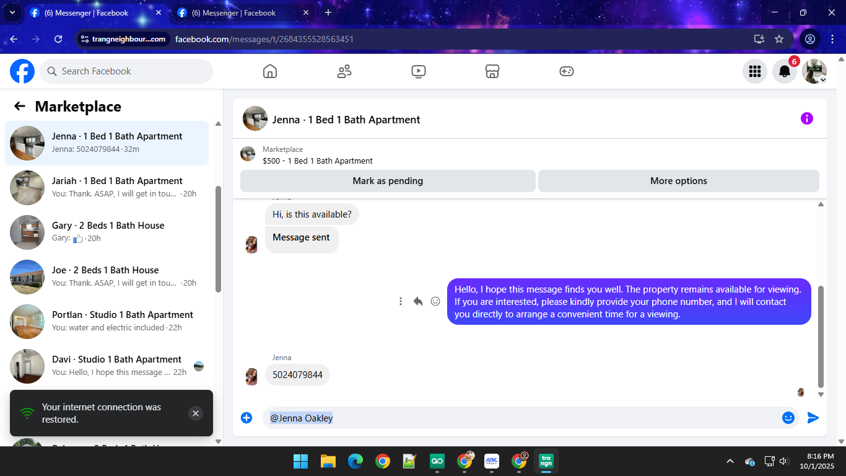This screenshot has width=846, height=476.
Task: Open File Explorer from the taskbar
Action: (x=328, y=461)
